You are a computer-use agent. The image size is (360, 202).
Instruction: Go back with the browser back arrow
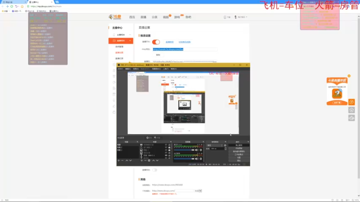(x=3, y=6)
